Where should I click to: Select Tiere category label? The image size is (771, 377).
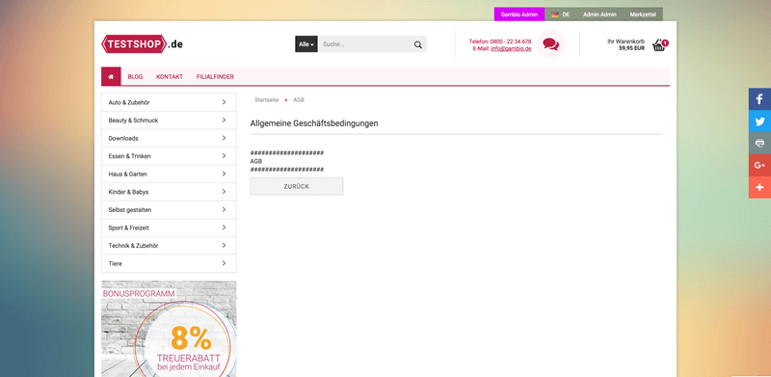click(115, 263)
